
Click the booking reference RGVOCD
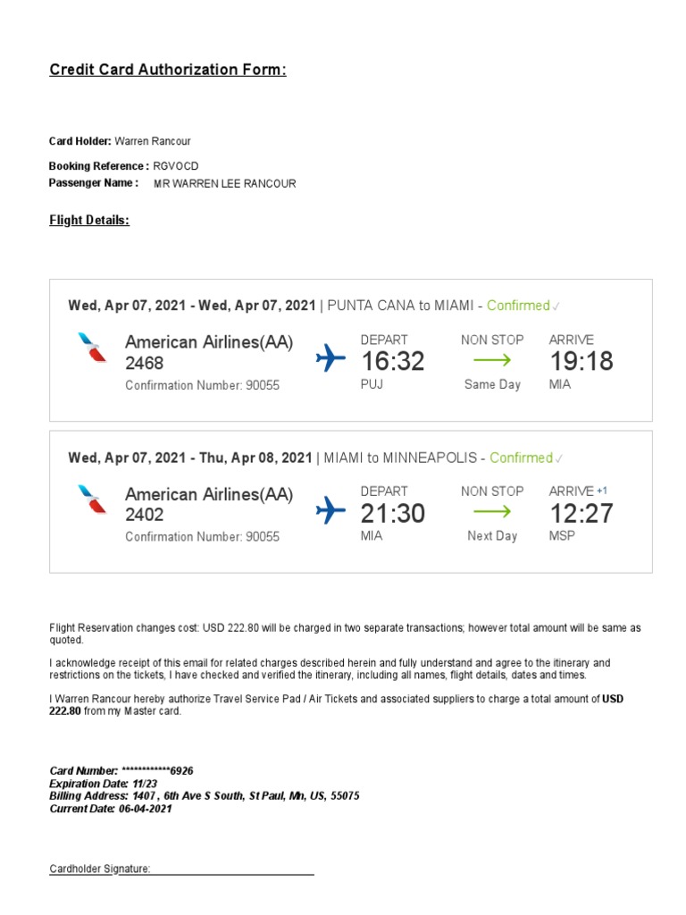176,166
